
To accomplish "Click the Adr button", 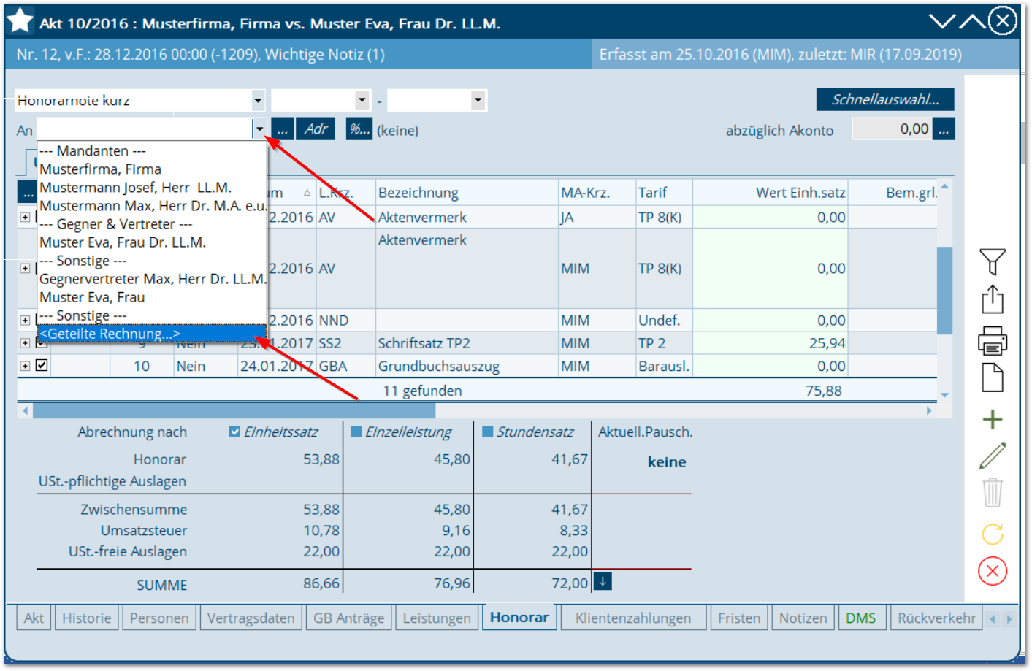I will [316, 129].
